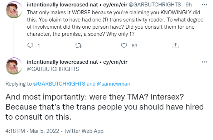This screenshot has height=140, width=213.
Task: Click the reply count number 1
Action: (x=39, y=46)
